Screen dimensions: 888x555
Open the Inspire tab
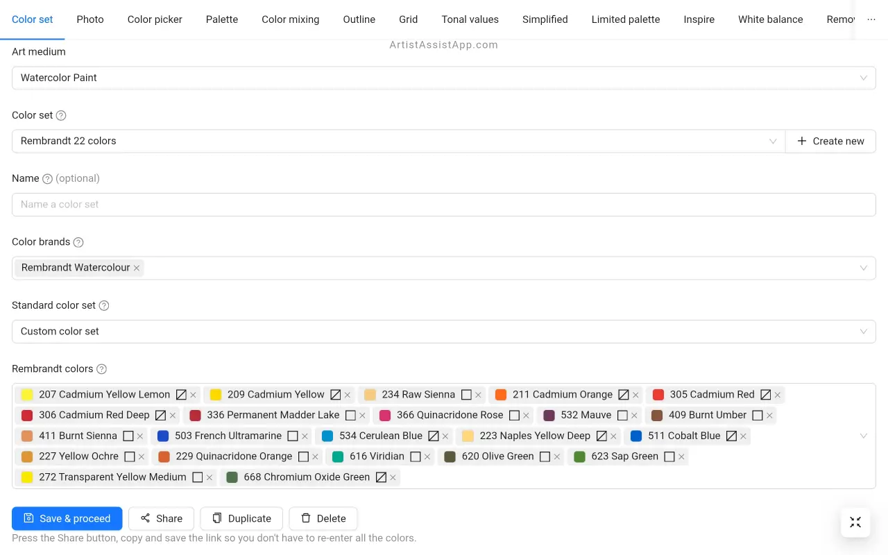point(699,19)
